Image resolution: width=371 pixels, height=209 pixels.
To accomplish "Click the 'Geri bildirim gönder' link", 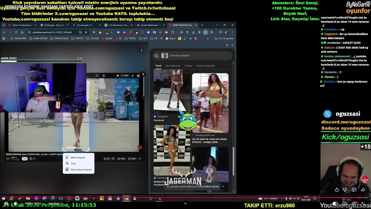I will pos(209,186).
